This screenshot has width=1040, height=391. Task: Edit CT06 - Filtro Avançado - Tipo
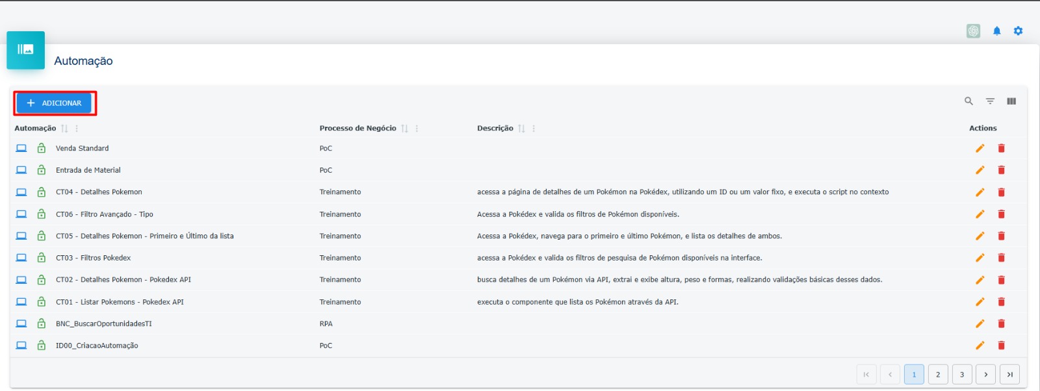[x=980, y=214]
